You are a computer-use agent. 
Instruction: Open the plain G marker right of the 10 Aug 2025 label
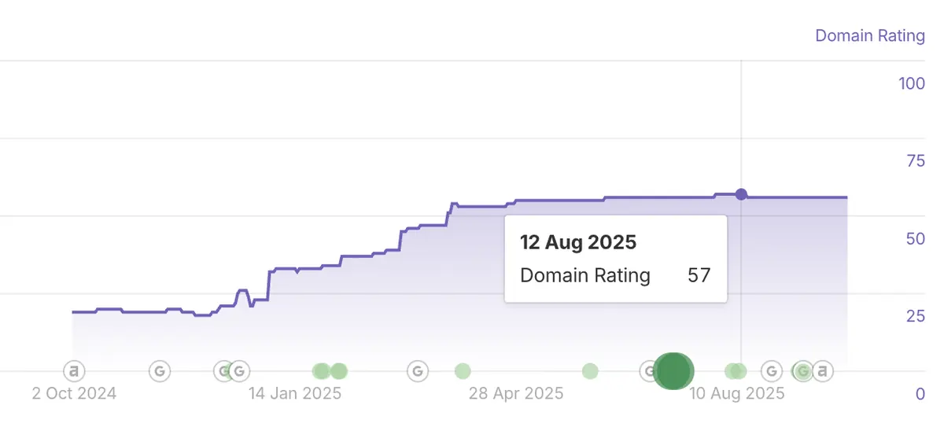coord(772,370)
